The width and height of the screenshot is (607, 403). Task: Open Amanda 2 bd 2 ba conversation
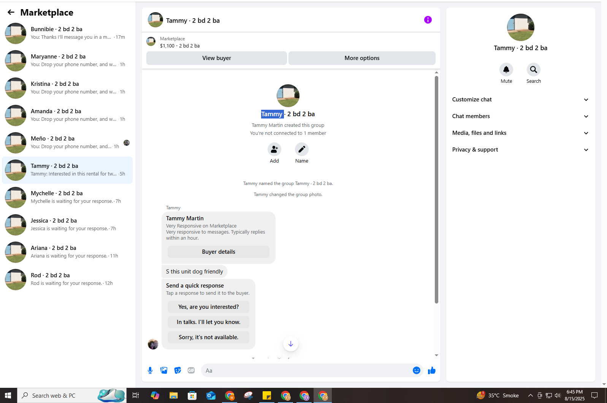click(67, 115)
